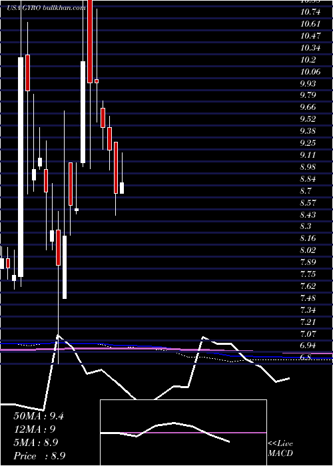Select the 7.62 price axis label
Viewport: 333px width, 466px height.
coord(308,286)
